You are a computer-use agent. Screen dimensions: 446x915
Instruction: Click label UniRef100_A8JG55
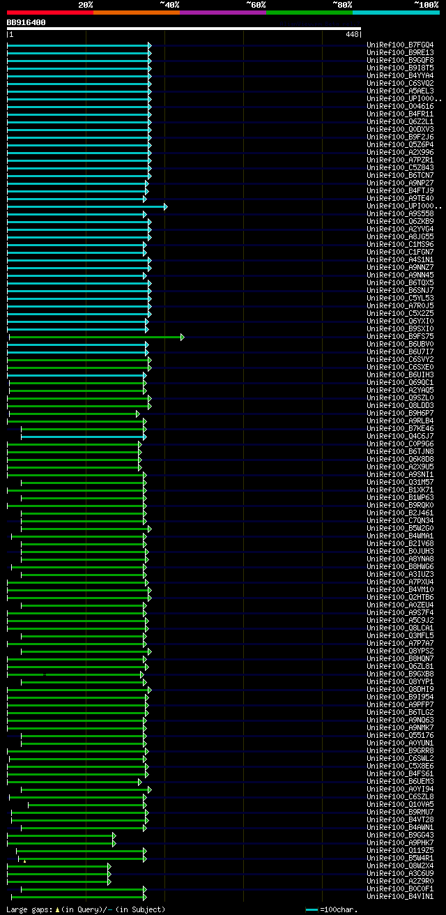[400, 237]
